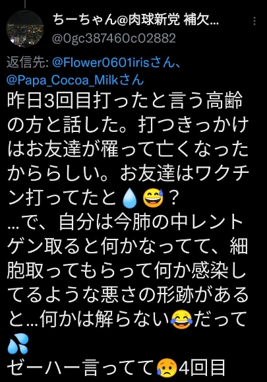The height and width of the screenshot is (382, 267).
Task: Click the 4回目 text at the bottom
Action: (x=202, y=368)
